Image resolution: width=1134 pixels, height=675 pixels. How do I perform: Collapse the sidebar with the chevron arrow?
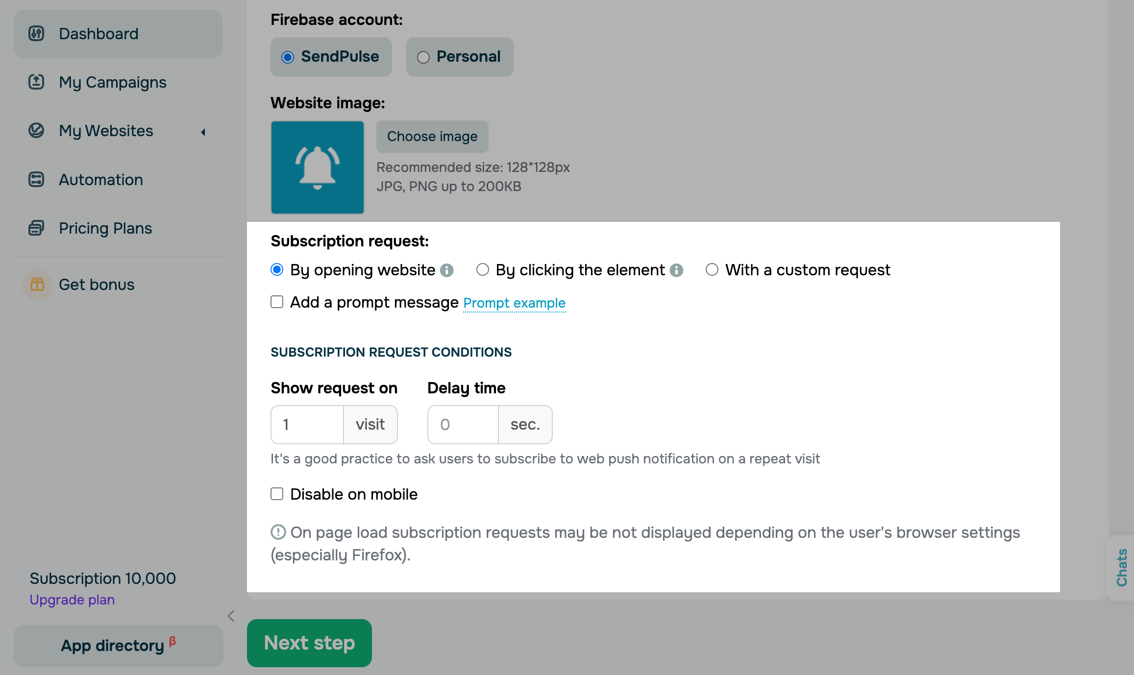point(231,616)
